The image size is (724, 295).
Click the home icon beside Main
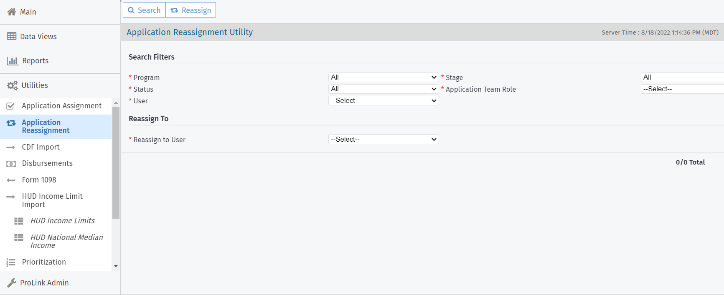coord(12,12)
